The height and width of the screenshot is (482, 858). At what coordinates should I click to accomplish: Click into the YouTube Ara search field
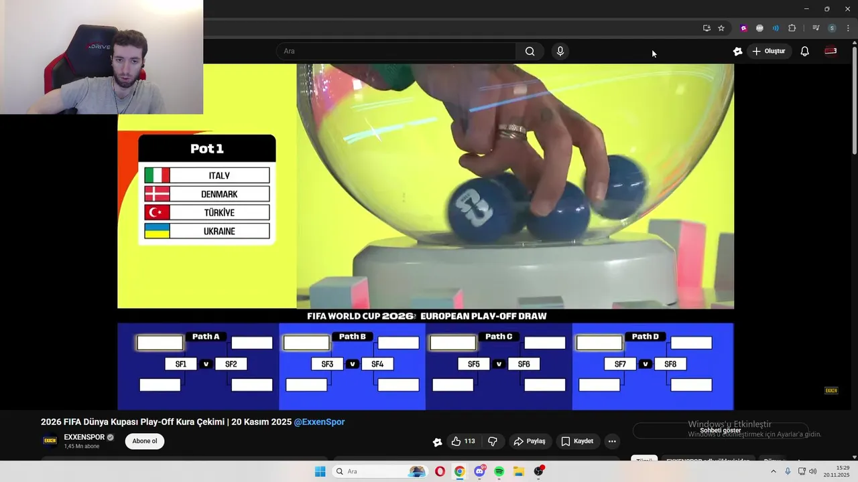(x=395, y=52)
